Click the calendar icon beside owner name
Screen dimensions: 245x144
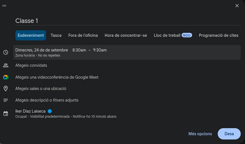[6, 114]
